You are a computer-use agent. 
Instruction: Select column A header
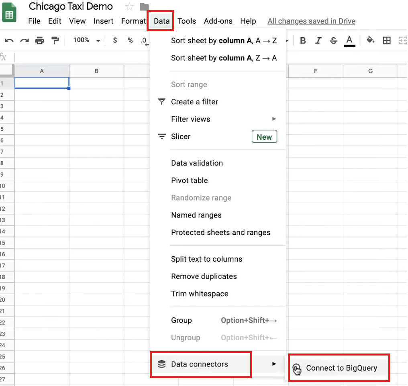click(x=42, y=71)
